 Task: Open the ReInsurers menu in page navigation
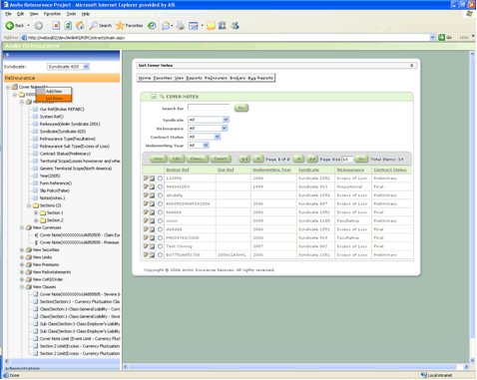point(216,78)
